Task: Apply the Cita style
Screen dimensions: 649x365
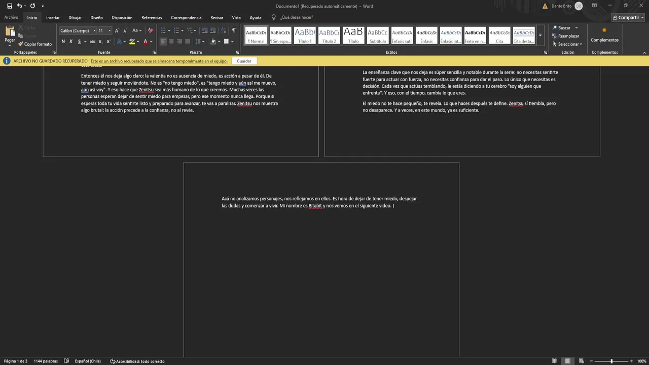Action: 499,35
